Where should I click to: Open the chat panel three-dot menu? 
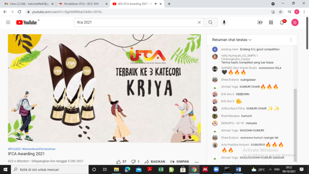click(291, 40)
